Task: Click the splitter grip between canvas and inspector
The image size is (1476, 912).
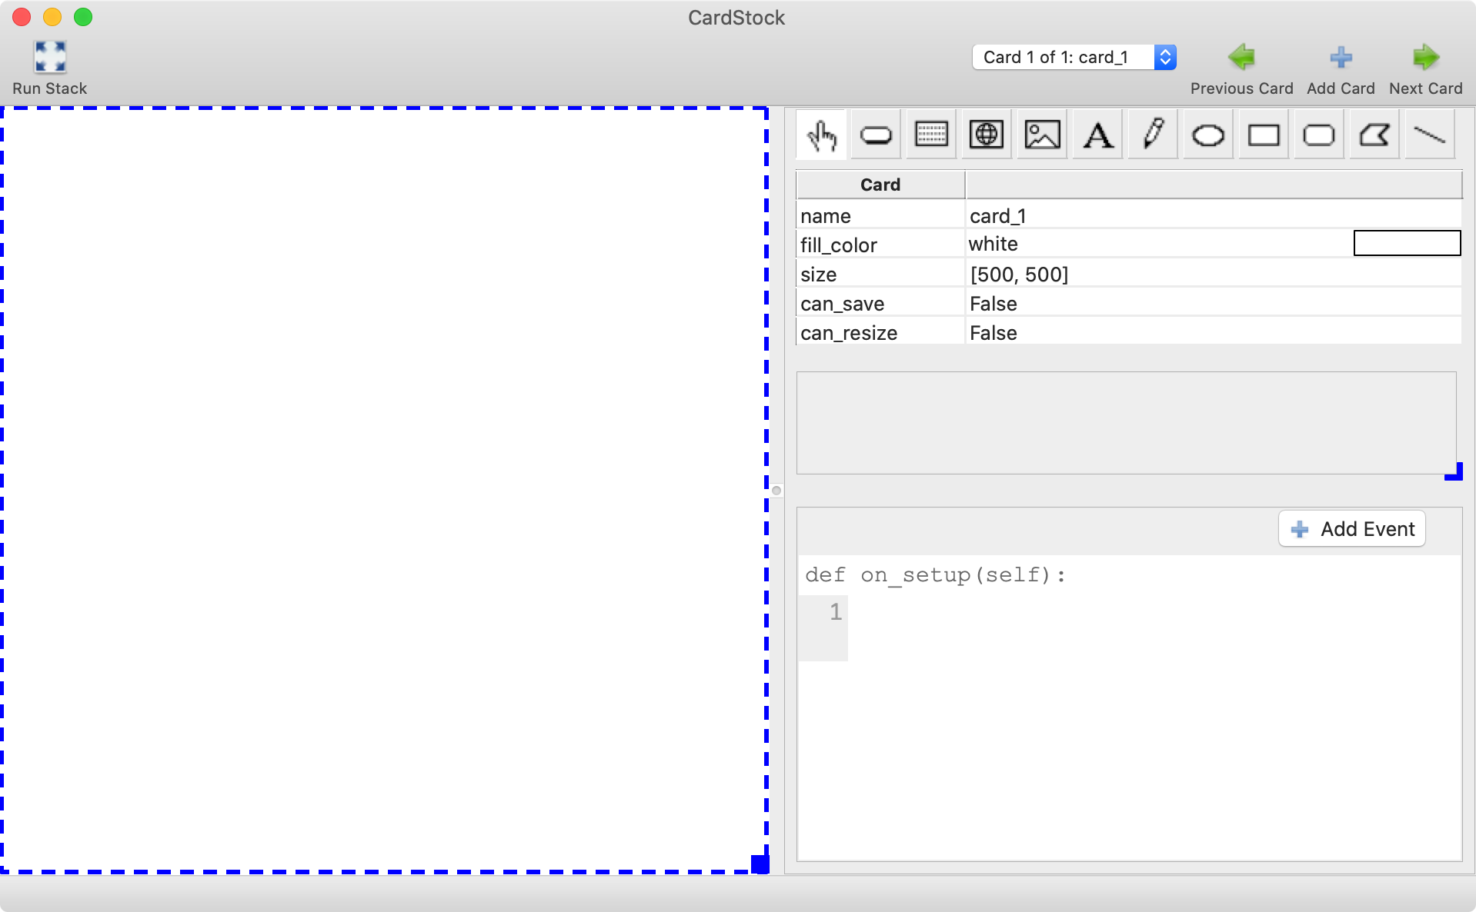Action: 776,491
